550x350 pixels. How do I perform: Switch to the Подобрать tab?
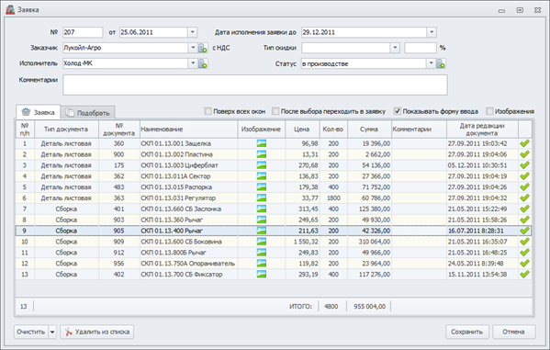[x=88, y=113]
